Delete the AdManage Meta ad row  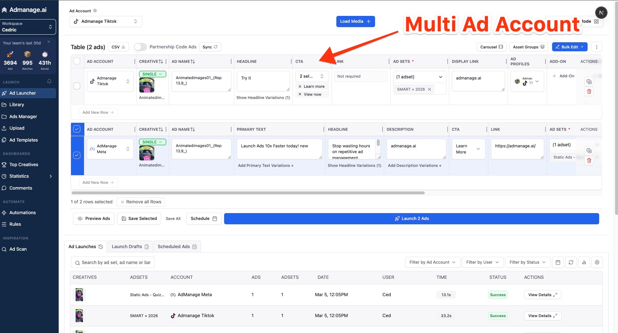(589, 160)
